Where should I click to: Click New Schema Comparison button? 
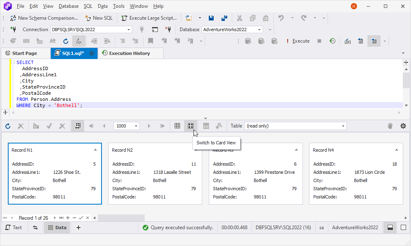(44, 18)
